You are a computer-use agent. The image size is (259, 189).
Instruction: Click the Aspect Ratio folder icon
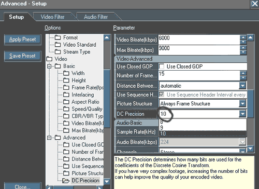[x=66, y=102]
